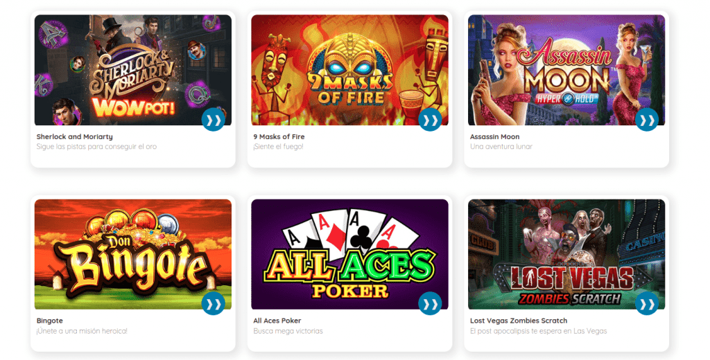Select the '9 Masks of Fire' title link
This screenshot has width=710, height=360.
[279, 136]
